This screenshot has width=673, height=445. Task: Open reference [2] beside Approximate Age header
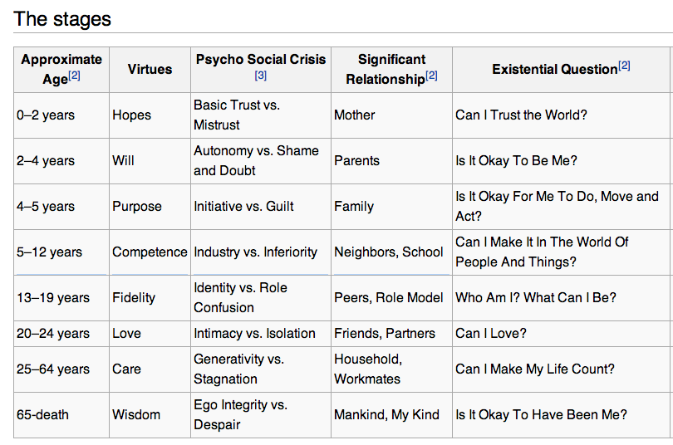coord(73,76)
